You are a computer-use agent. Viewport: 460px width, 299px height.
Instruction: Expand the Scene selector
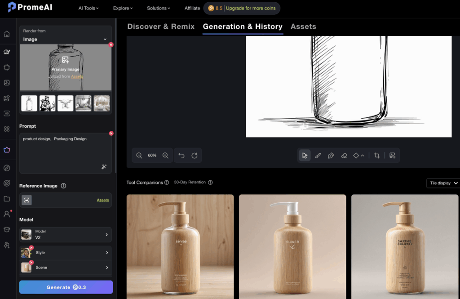click(x=66, y=267)
